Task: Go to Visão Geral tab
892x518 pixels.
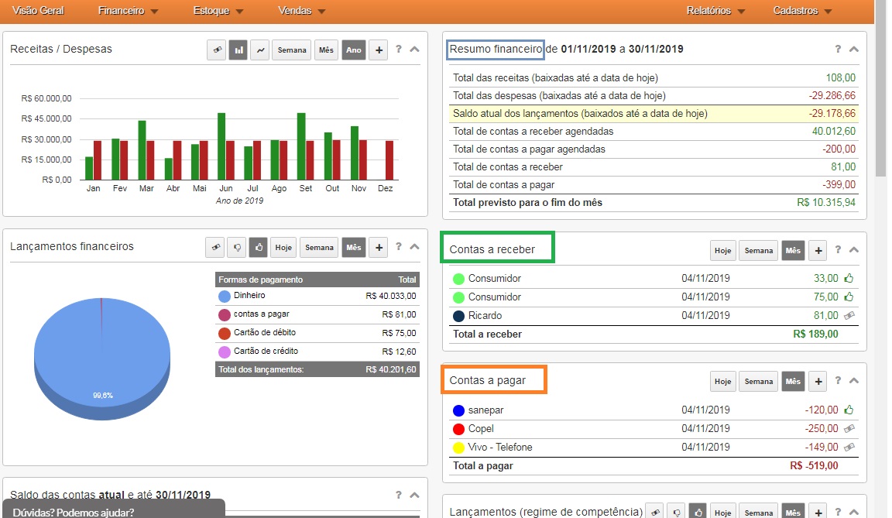Action: point(38,11)
